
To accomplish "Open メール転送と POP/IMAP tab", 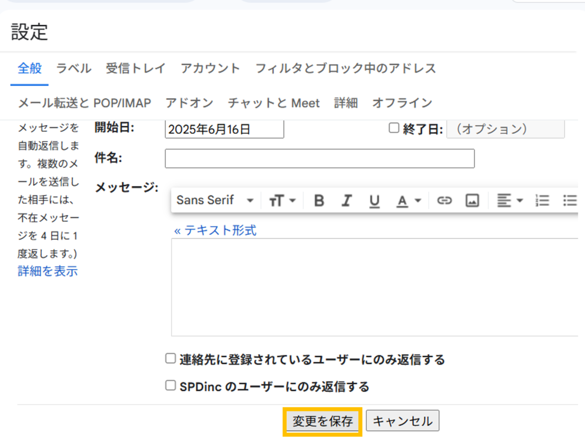I will (84, 103).
